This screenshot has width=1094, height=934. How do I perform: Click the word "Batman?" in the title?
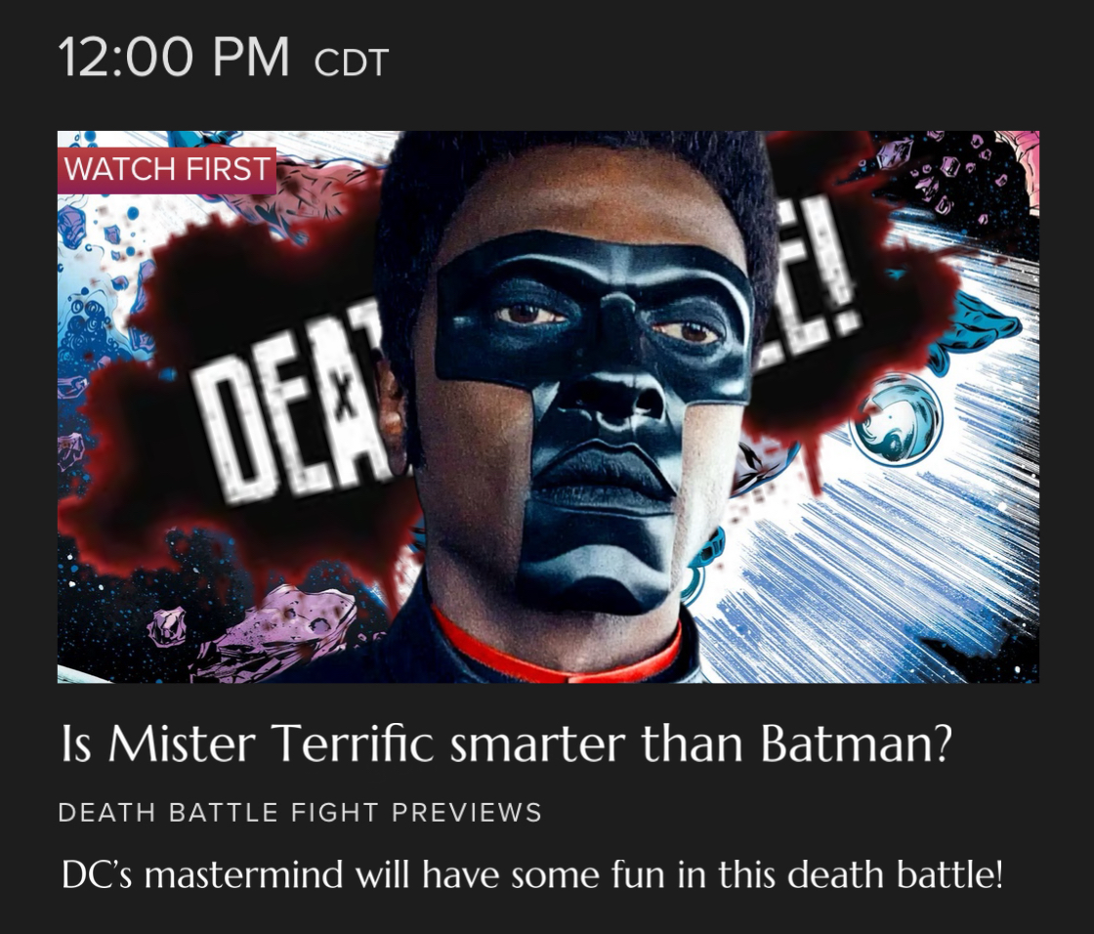tap(857, 743)
